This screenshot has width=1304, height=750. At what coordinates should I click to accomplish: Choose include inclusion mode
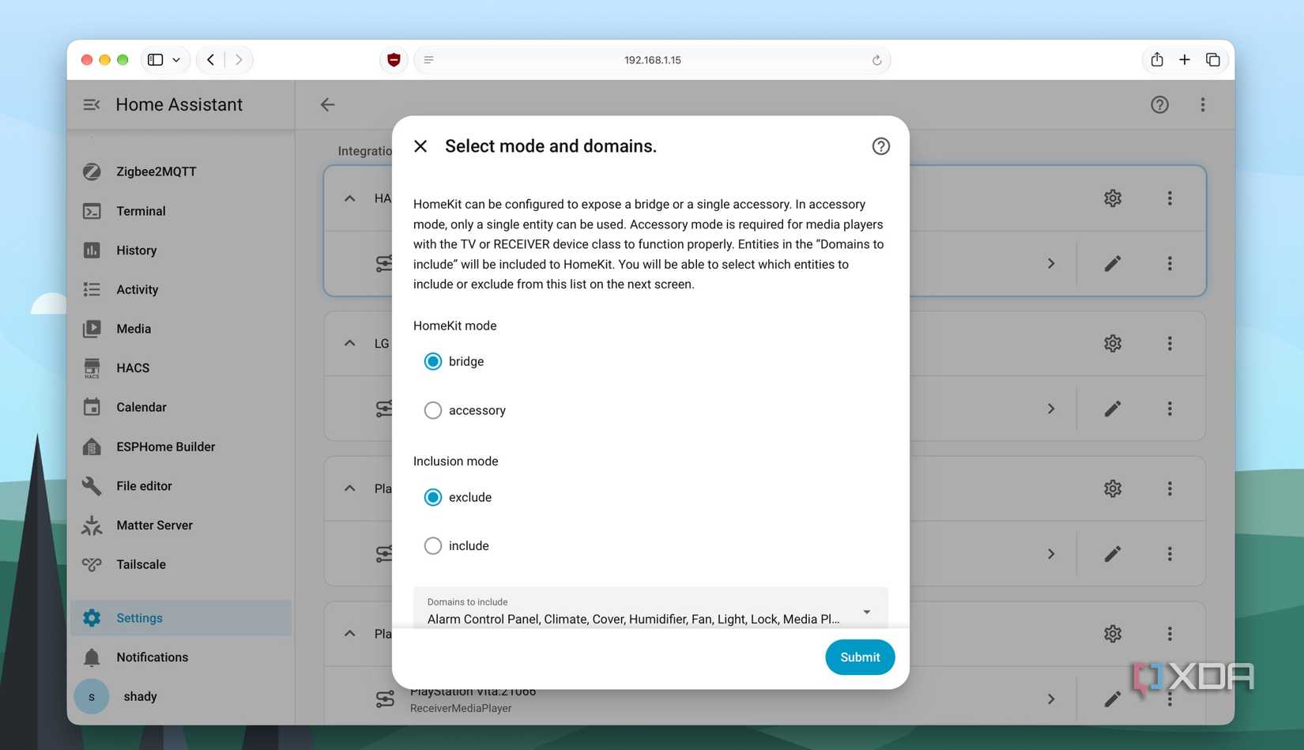point(432,546)
